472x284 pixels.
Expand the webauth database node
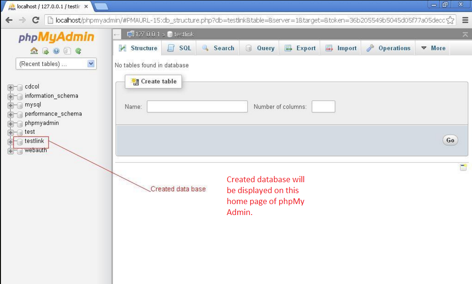[10, 151]
